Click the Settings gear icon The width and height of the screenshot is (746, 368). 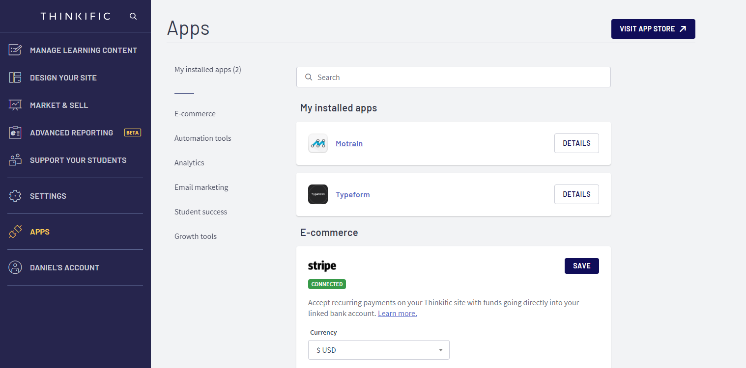[x=15, y=196]
